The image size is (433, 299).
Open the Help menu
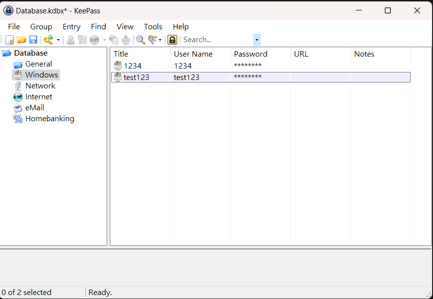[x=181, y=26]
